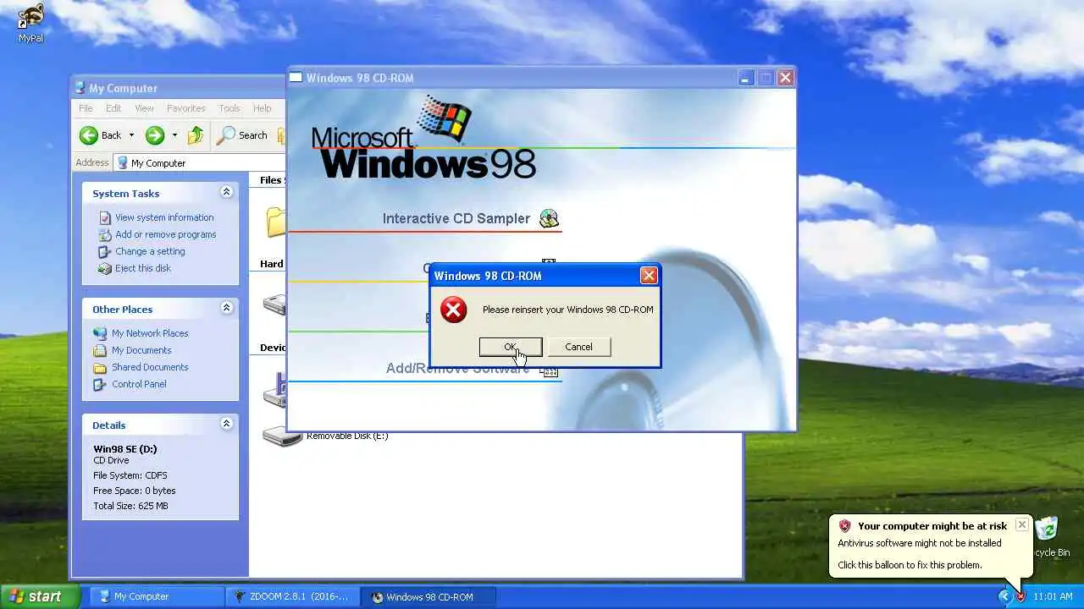Click the View system information icon
The width and height of the screenshot is (1084, 609).
coord(105,217)
